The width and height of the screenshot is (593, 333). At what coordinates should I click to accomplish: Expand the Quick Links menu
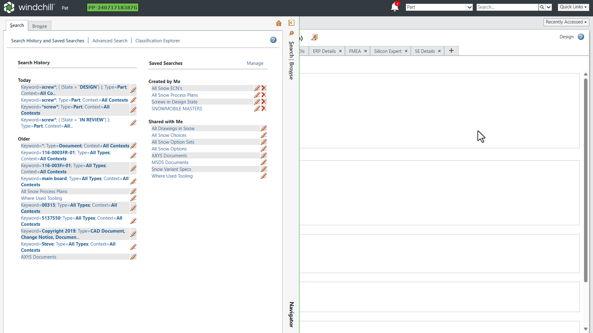tap(573, 7)
